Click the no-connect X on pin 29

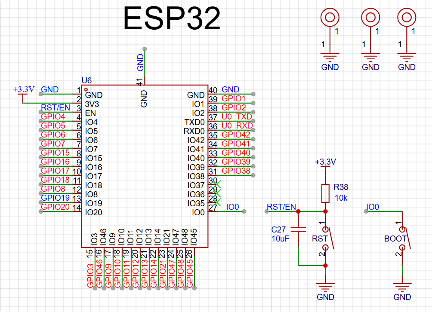pyautogui.click(x=217, y=193)
